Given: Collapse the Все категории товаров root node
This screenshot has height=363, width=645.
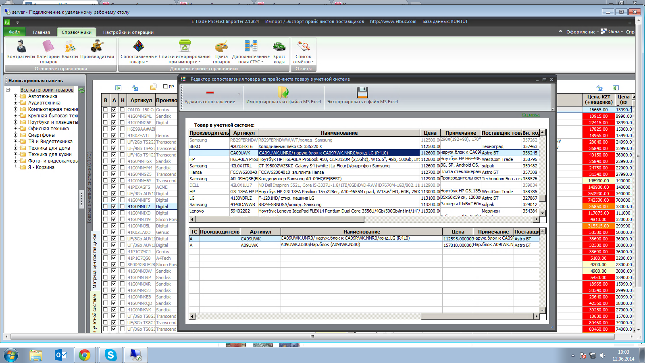Looking at the screenshot, I should pos(8,90).
